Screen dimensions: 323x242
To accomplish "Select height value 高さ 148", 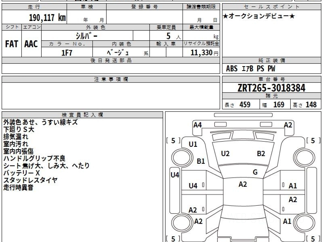I will pyautogui.click(x=305, y=105).
